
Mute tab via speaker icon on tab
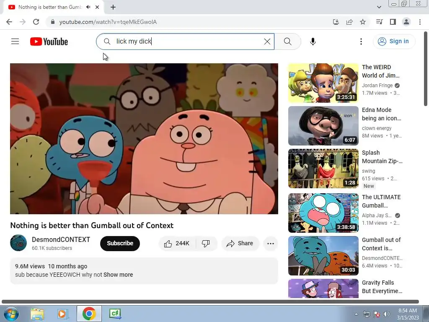tap(88, 7)
